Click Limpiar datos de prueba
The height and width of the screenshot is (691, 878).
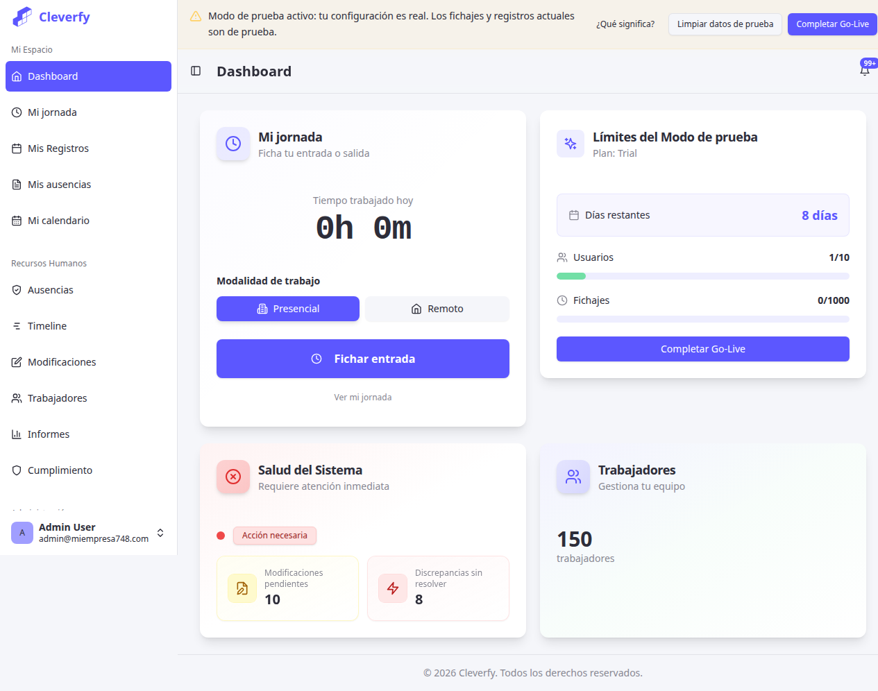coord(725,24)
